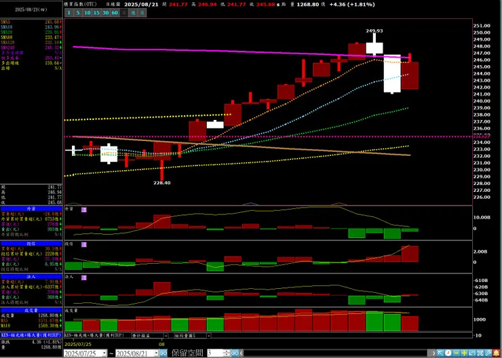Click GO button next to 保留空間 spinner
Viewport: 502px width, 358px height.
pyautogui.click(x=235, y=353)
